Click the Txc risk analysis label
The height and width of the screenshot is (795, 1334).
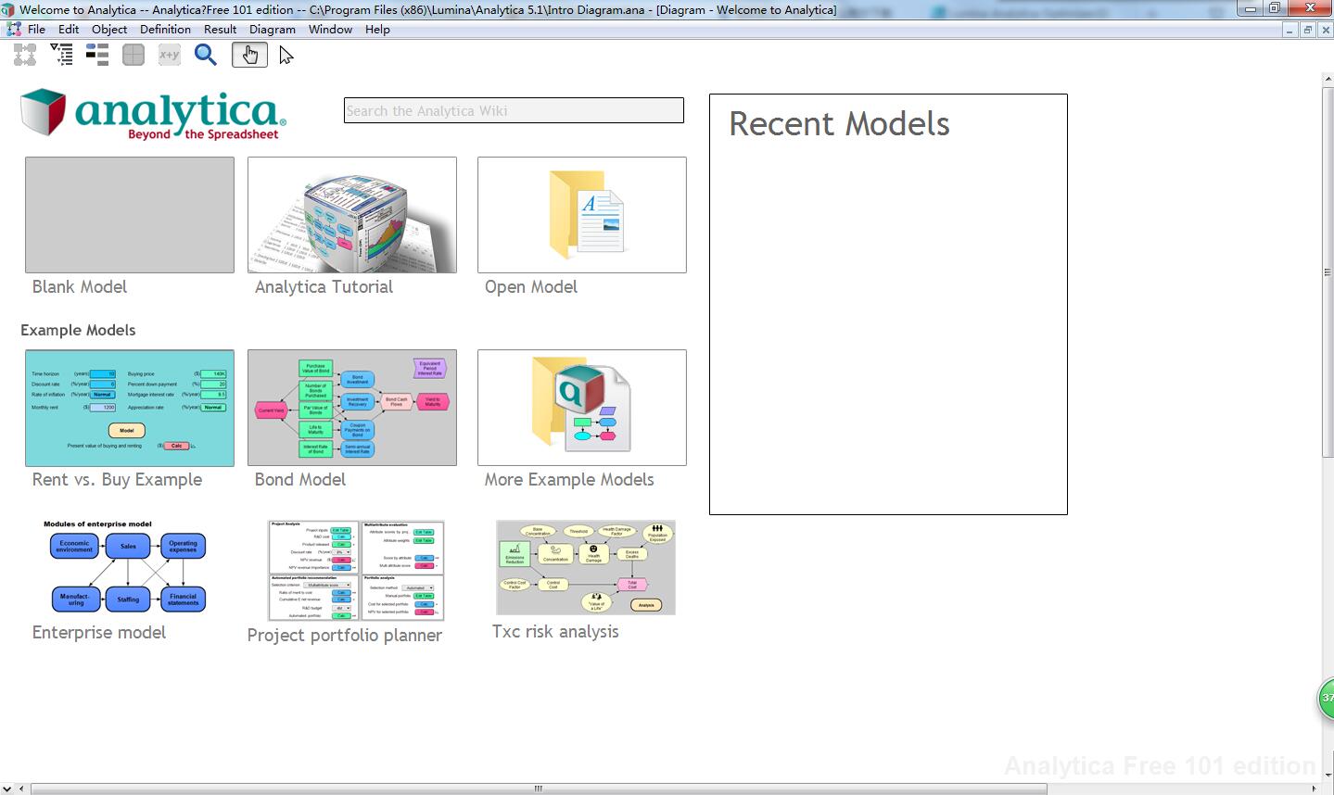(x=555, y=632)
